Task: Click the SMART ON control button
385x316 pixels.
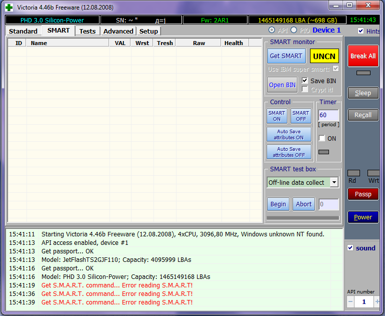Action: point(277,116)
